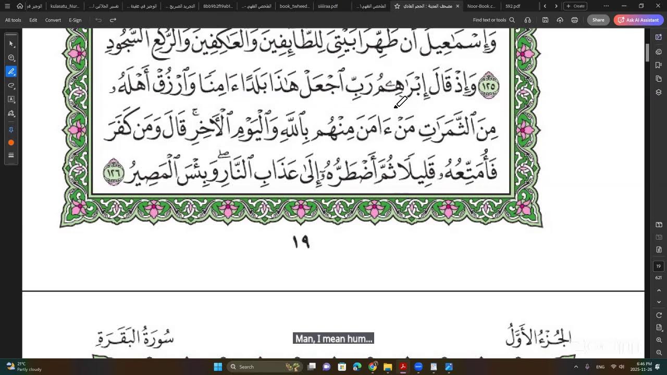667x375 pixels.
Task: Open the fill and sign pen tool
Action: click(11, 113)
